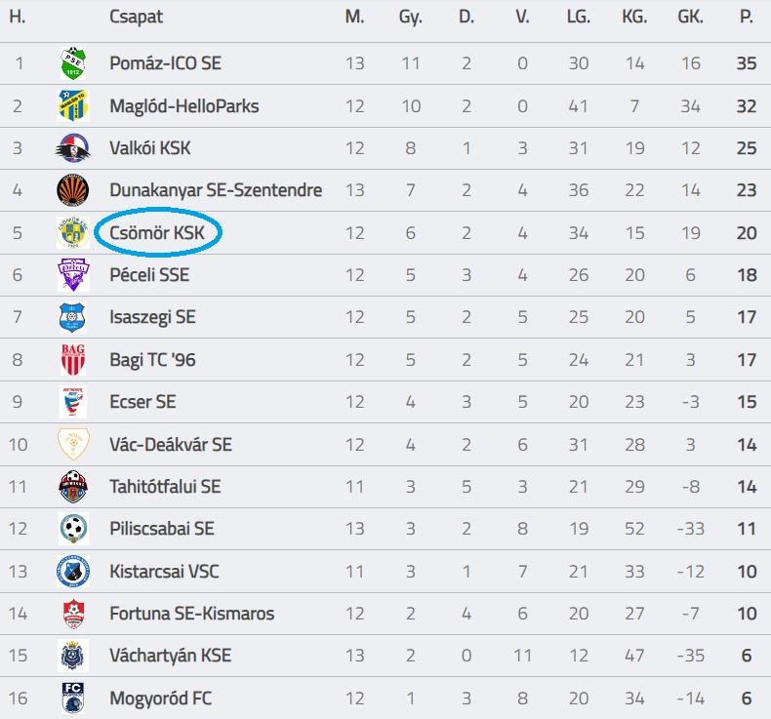This screenshot has width=771, height=719.
Task: Click Dunakanyar SE-Szentendre's orange round logo
Action: point(73,190)
